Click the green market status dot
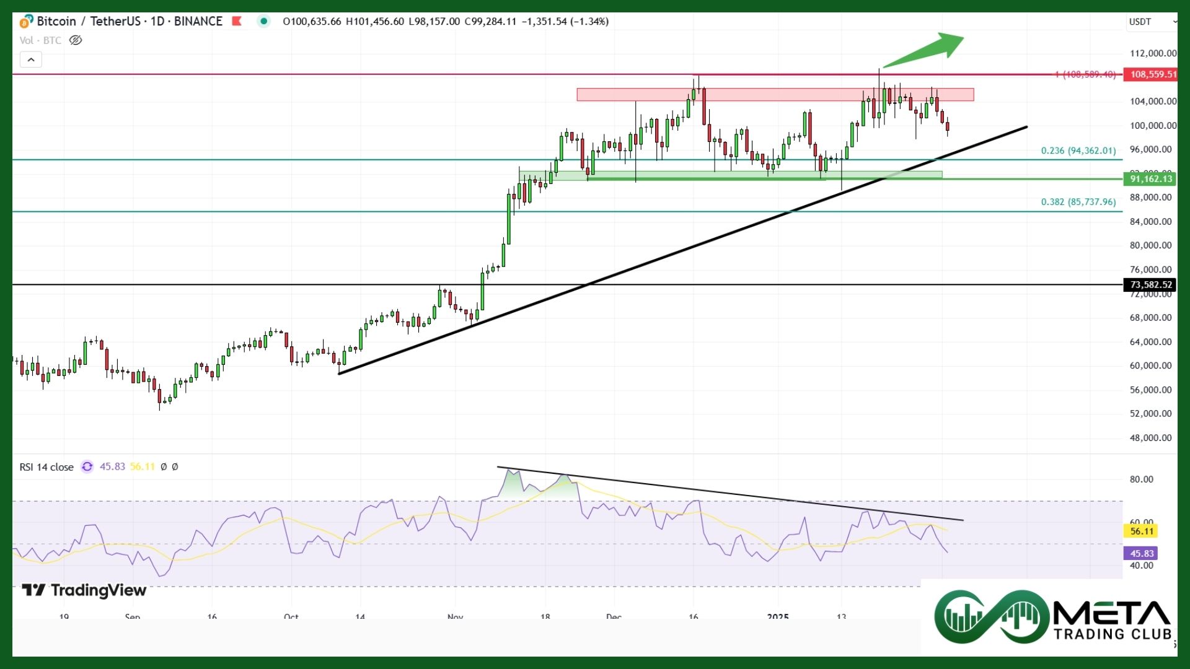1190x669 pixels. 263,21
